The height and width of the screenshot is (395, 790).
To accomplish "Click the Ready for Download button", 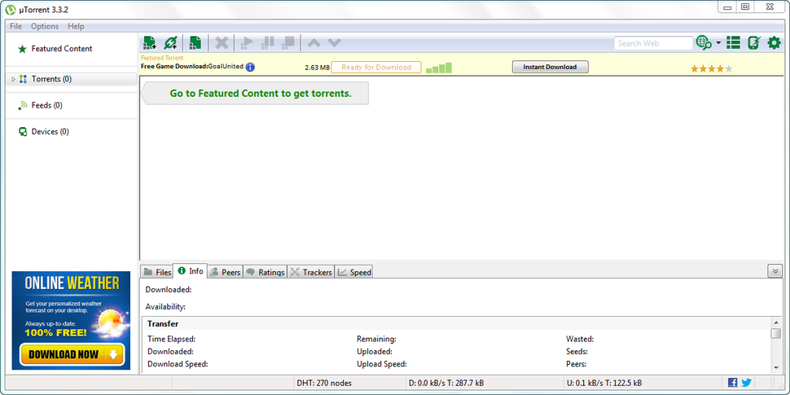I will 375,67.
